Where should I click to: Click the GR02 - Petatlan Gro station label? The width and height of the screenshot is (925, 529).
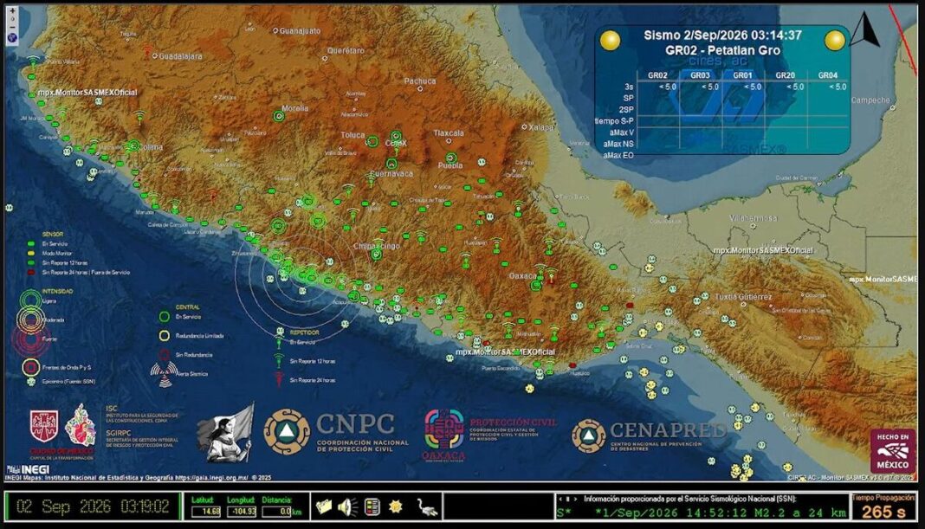point(722,50)
